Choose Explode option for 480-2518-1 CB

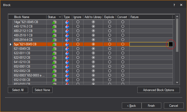pyautogui.click(x=110, y=36)
